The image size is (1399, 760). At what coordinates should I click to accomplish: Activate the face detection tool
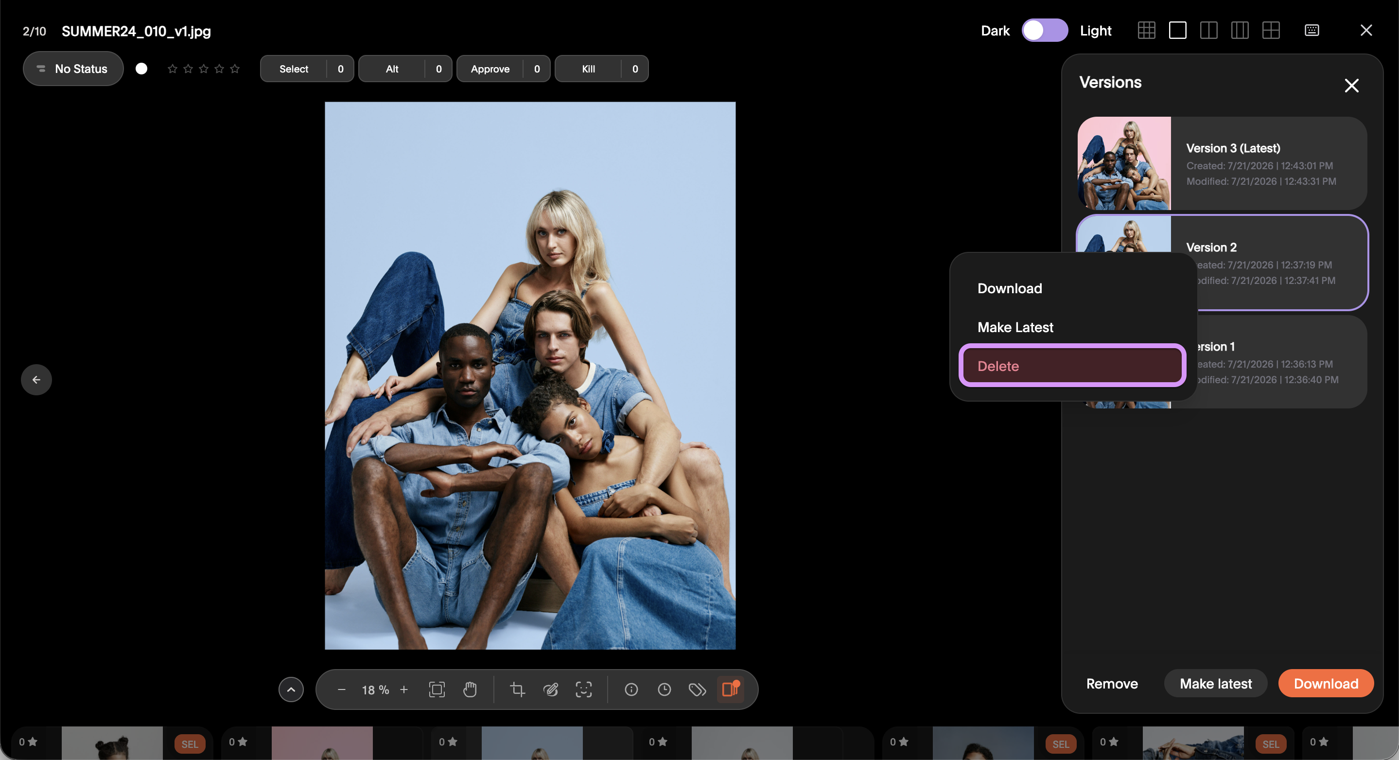pos(584,689)
